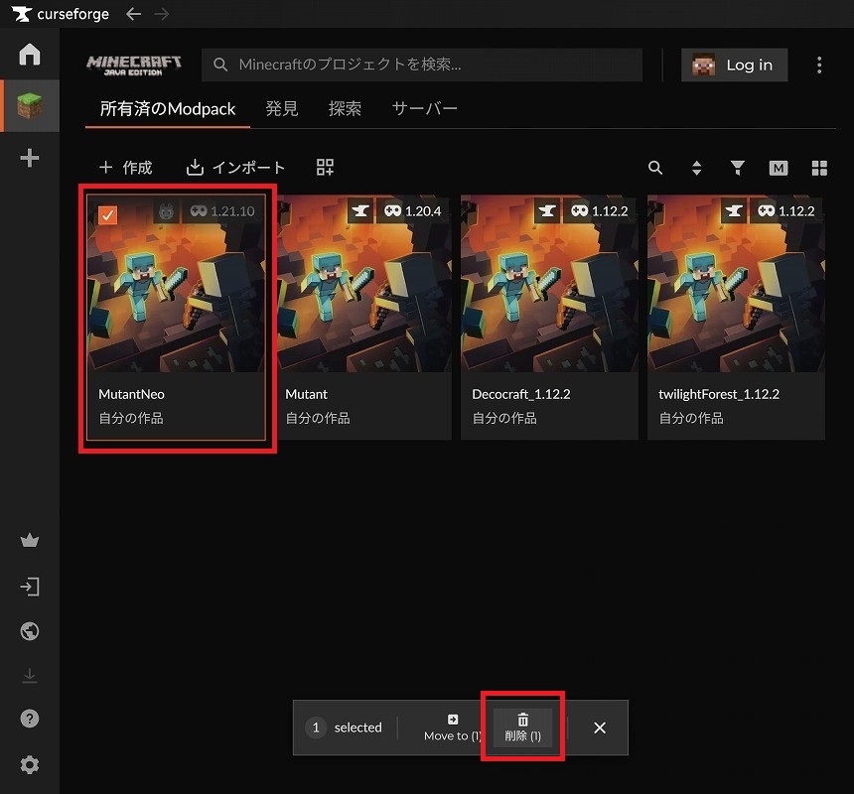The image size is (854, 794).
Task: Click the インポート import button
Action: point(236,168)
